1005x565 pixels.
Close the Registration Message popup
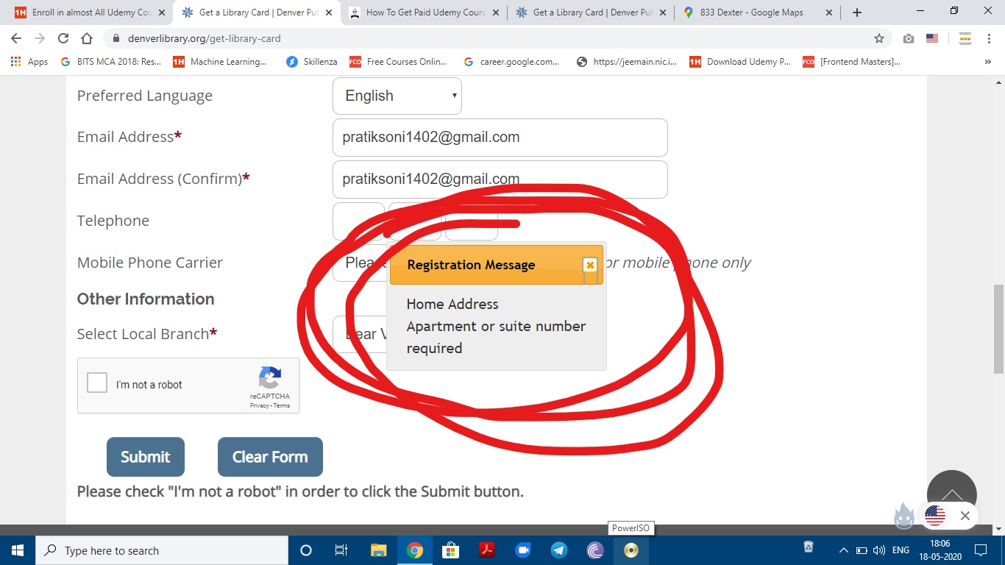(x=589, y=265)
